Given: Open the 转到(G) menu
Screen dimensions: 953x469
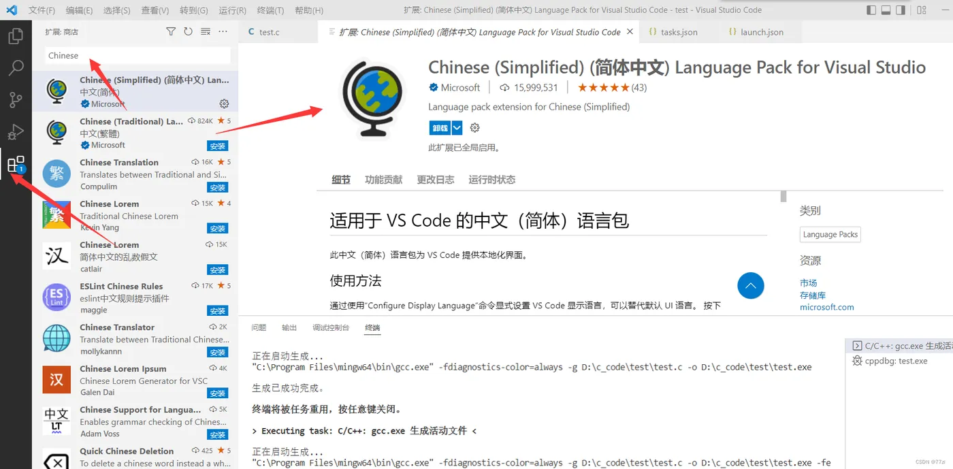Looking at the screenshot, I should (194, 10).
